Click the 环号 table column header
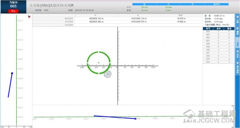The image size is (240, 128). [x=208, y=28]
